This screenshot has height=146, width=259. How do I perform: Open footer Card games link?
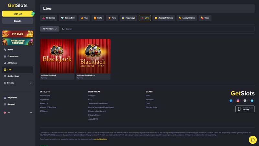click(148, 103)
